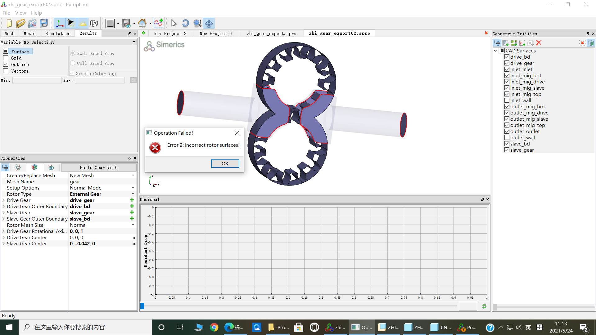
Task: Click the gray background color square icon
Action: coord(110,23)
